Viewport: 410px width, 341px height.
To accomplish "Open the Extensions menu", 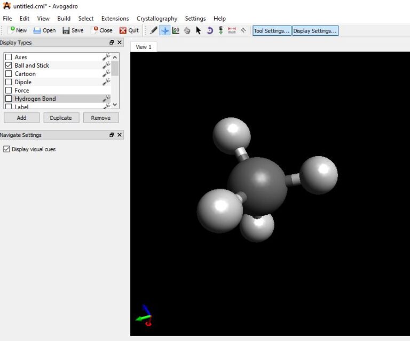I will coord(115,19).
